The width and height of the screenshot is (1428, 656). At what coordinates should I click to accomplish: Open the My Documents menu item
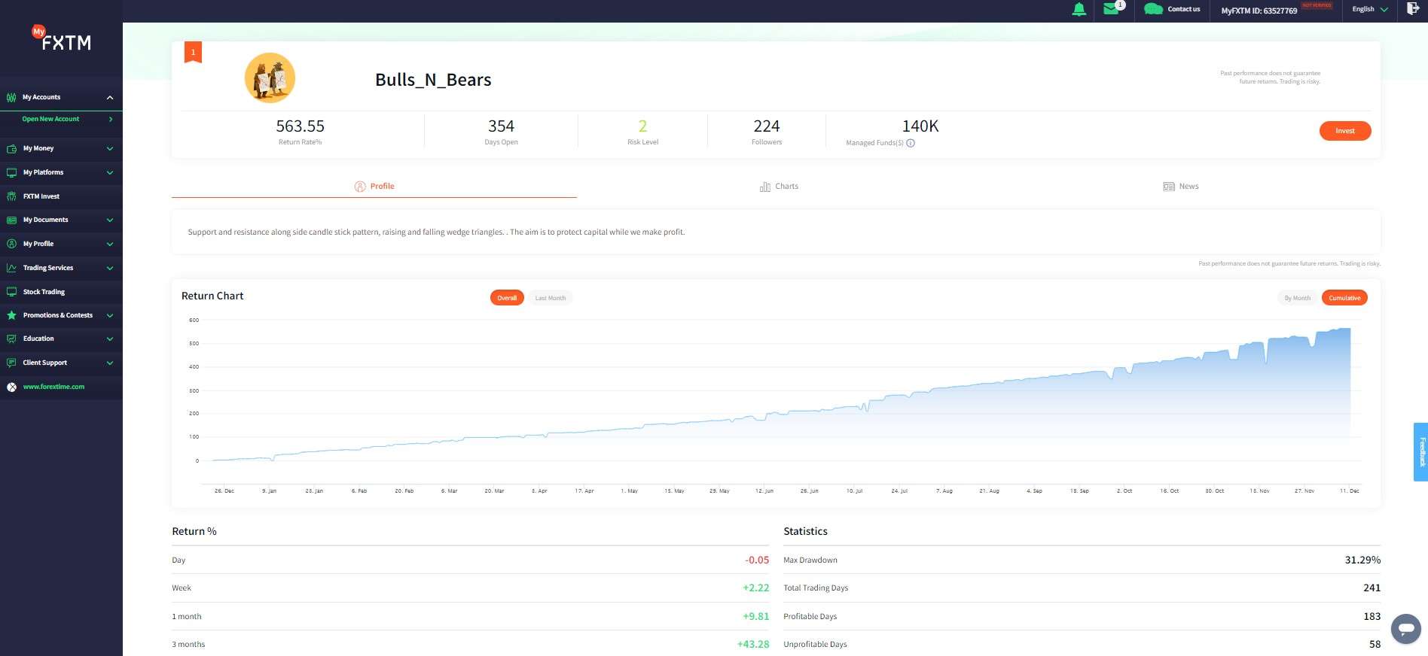[x=61, y=220]
